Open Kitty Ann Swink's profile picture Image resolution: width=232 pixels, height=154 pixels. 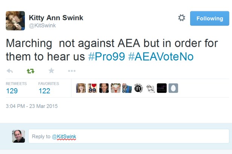tap(15, 21)
